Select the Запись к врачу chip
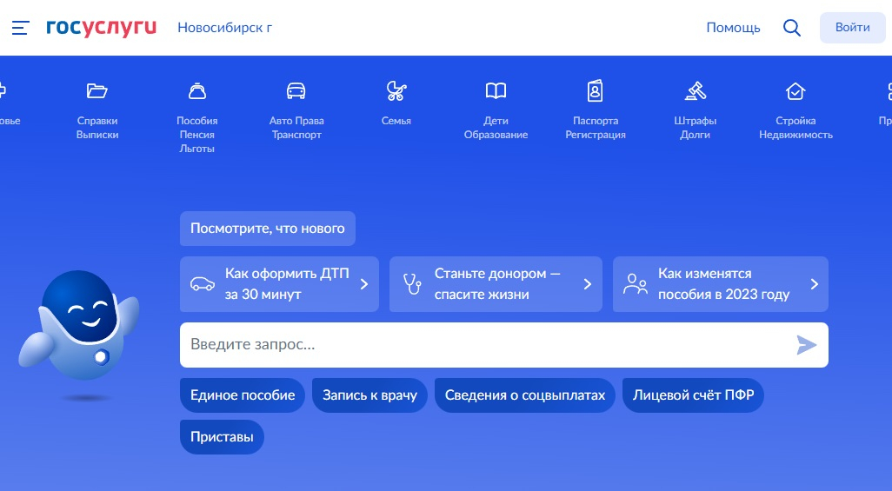This screenshot has width=892, height=491. click(x=369, y=395)
